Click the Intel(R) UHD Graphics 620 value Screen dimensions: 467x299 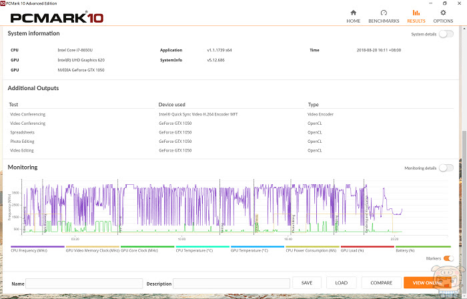coord(81,60)
